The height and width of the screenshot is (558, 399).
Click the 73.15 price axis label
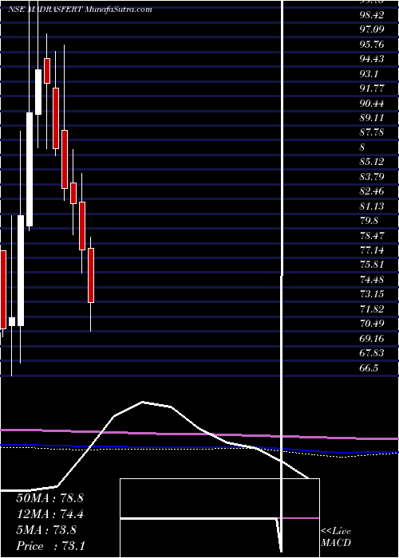[x=372, y=294]
